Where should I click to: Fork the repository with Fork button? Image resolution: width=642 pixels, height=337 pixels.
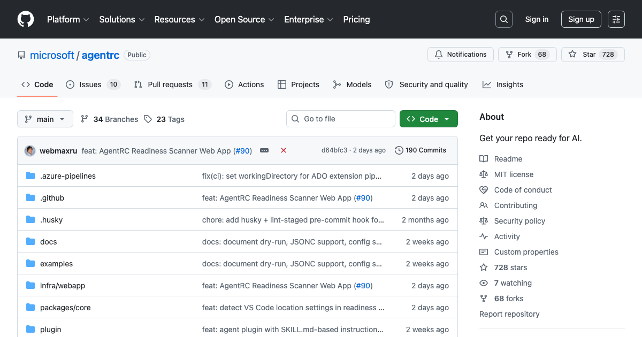527,55
